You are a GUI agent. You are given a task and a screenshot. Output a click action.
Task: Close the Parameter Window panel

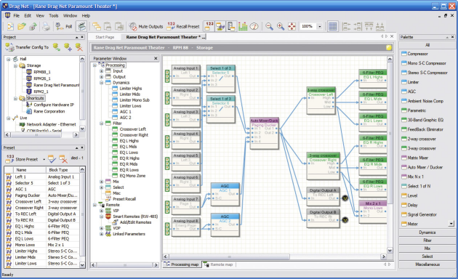[156, 59]
